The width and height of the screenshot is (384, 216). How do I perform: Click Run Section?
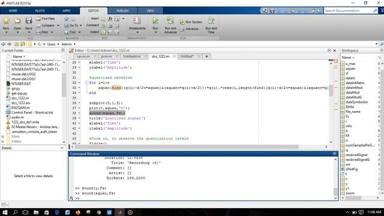pos(191,22)
